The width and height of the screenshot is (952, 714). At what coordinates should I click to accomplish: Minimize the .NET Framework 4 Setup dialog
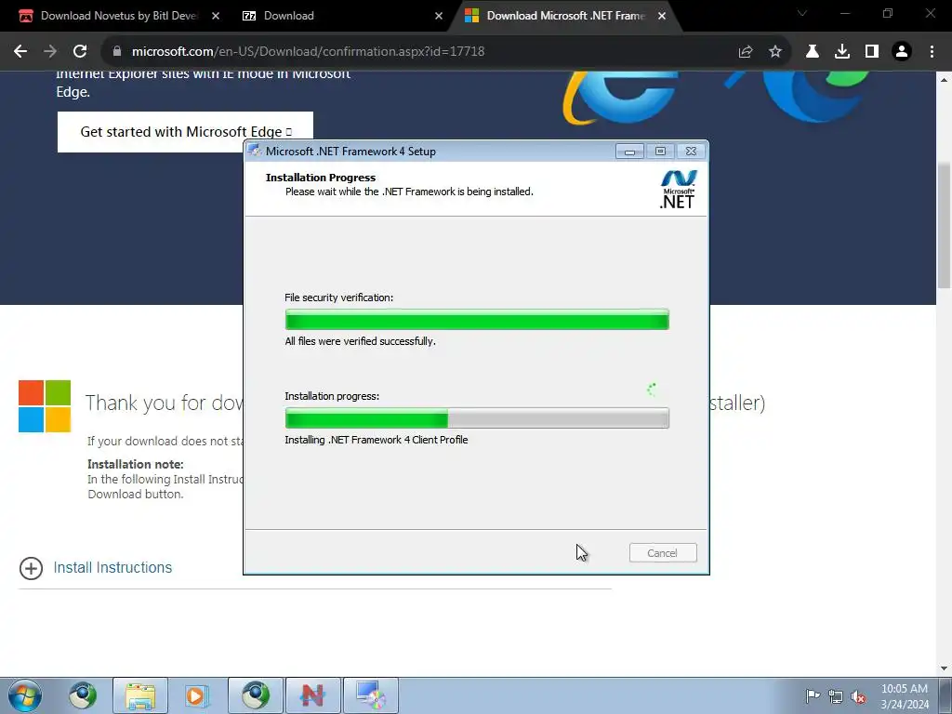629,152
